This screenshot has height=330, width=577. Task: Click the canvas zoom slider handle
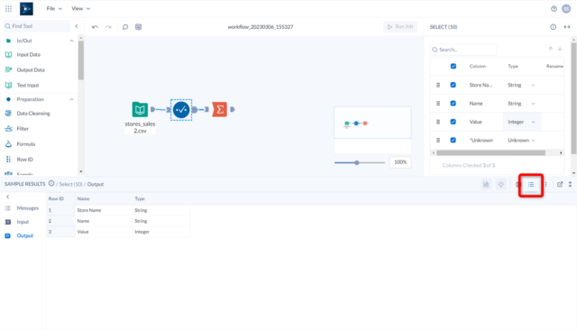[x=357, y=162]
